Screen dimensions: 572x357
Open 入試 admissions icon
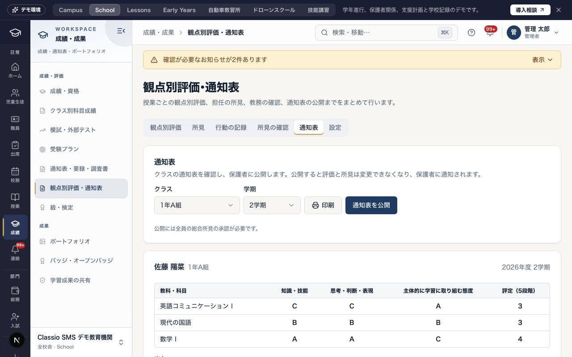coord(15,320)
